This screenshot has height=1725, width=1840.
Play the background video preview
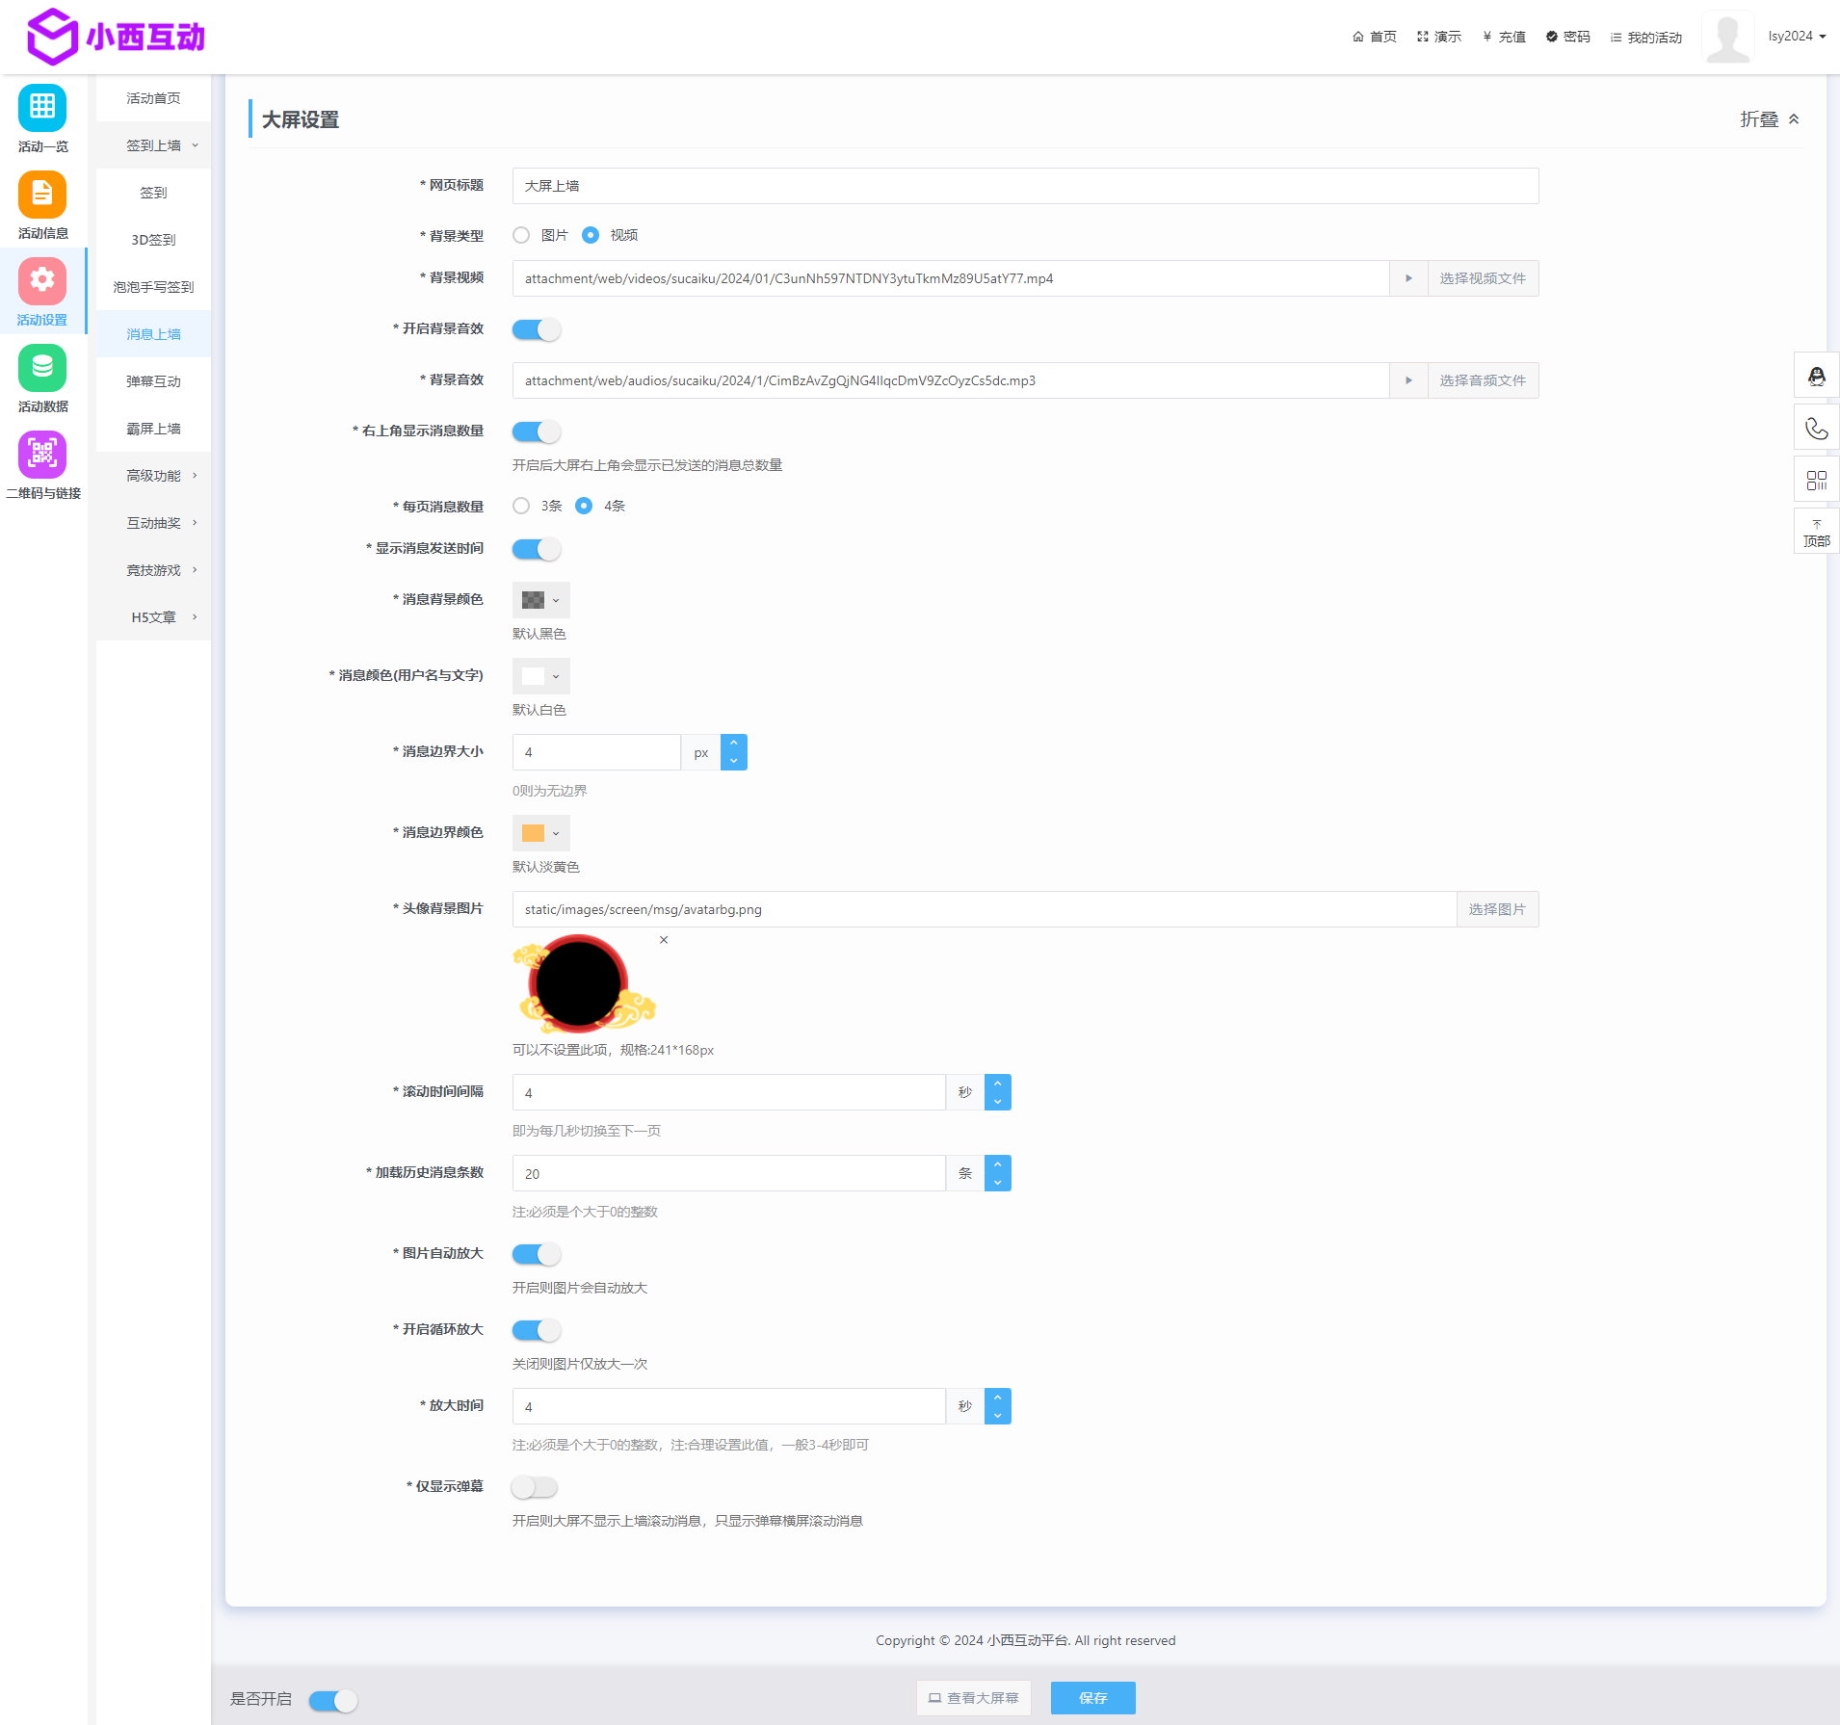coord(1408,278)
